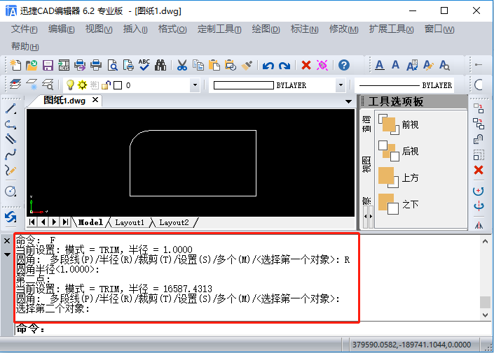Image resolution: width=494 pixels, height=353 pixels.
Task: Open the 绘图 menu
Action: tap(266, 29)
